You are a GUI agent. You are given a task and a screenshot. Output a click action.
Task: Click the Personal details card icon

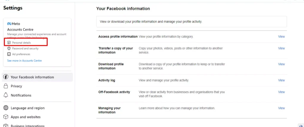9,43
